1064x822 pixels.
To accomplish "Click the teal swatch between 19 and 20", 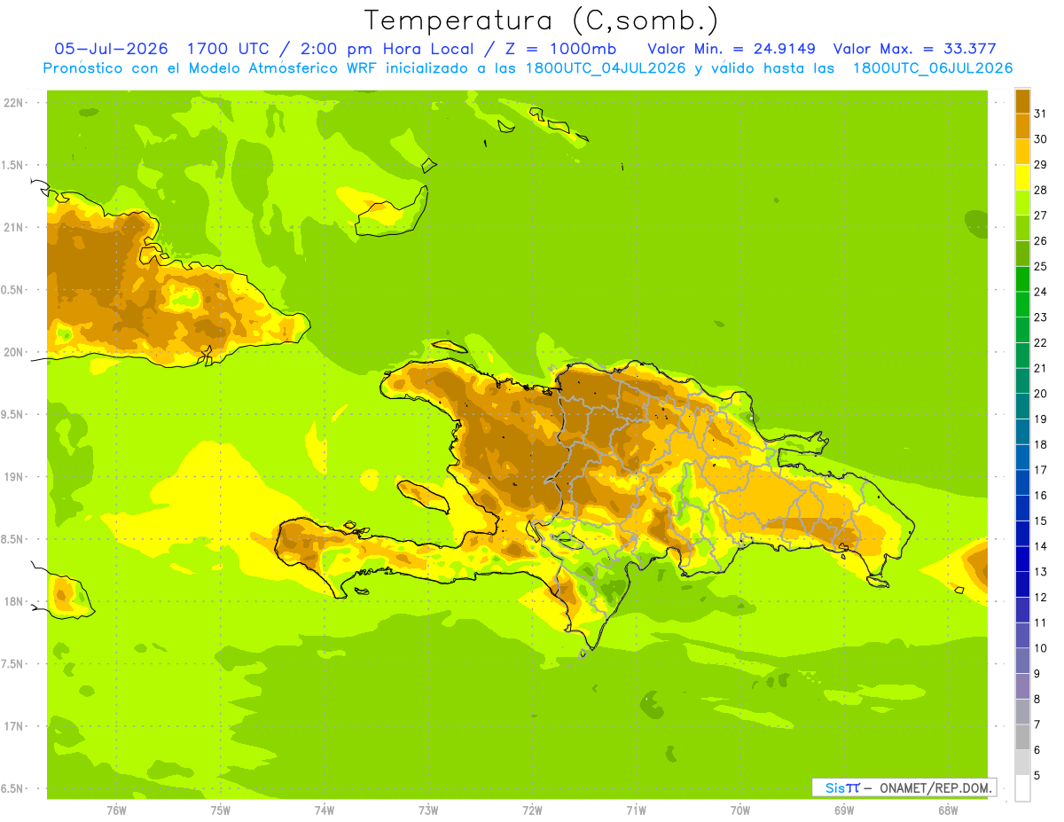I will [1022, 406].
